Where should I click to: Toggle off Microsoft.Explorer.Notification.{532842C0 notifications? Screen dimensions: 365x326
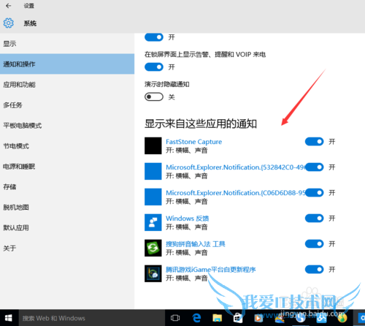[315, 167]
